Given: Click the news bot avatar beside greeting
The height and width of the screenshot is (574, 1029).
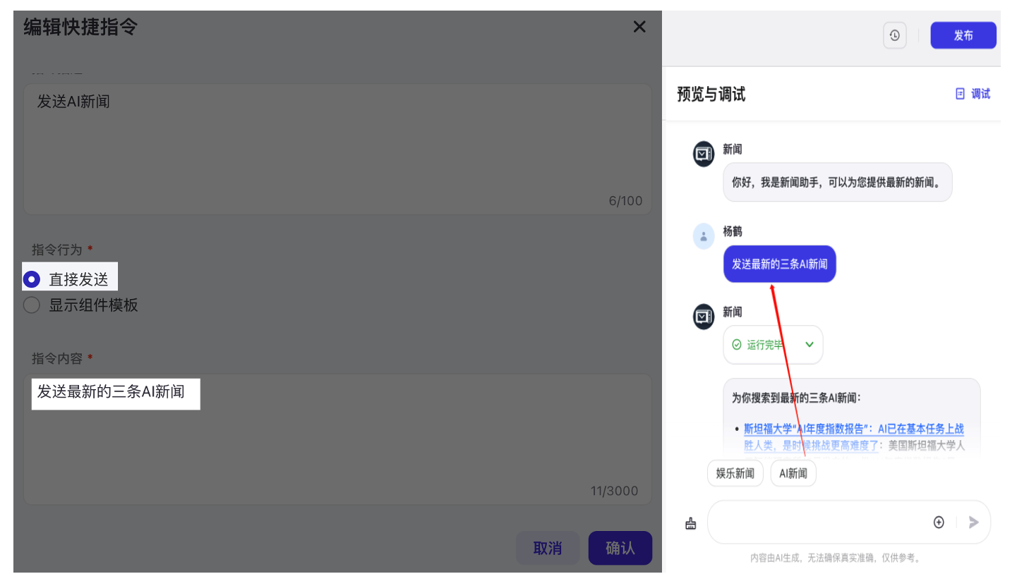Looking at the screenshot, I should pyautogui.click(x=704, y=154).
